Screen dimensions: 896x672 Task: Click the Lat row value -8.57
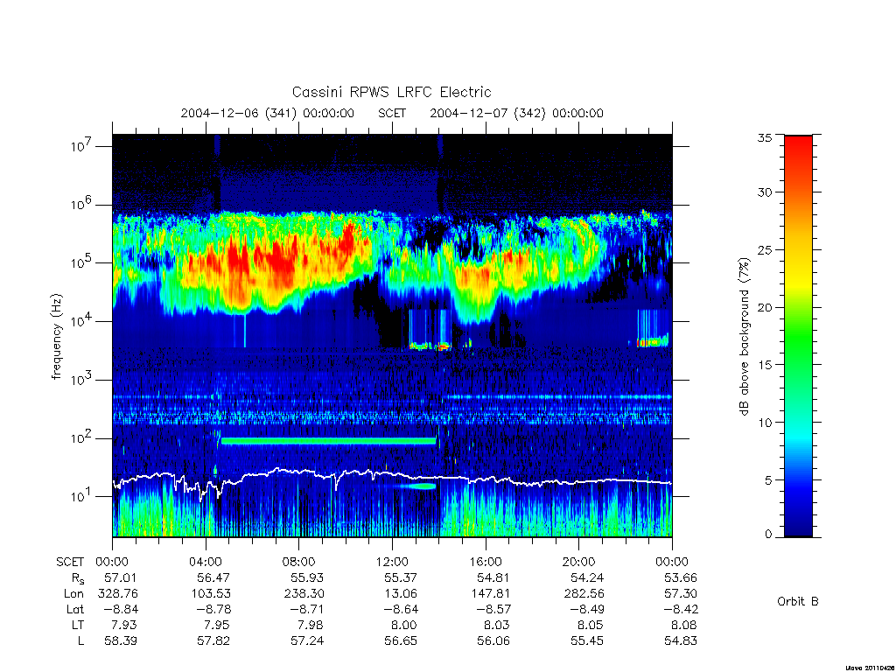(493, 609)
